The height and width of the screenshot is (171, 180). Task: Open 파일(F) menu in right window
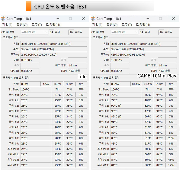(x=97, y=25)
